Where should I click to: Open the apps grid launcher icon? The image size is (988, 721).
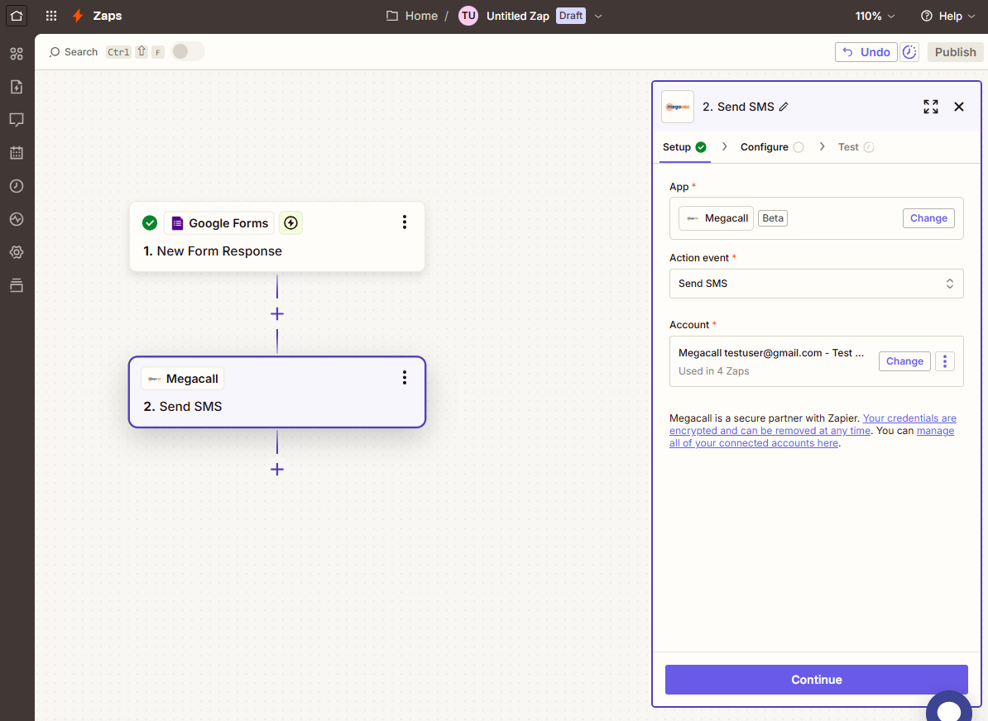pyautogui.click(x=51, y=16)
